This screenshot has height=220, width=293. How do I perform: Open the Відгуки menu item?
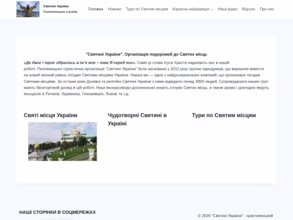248,9
